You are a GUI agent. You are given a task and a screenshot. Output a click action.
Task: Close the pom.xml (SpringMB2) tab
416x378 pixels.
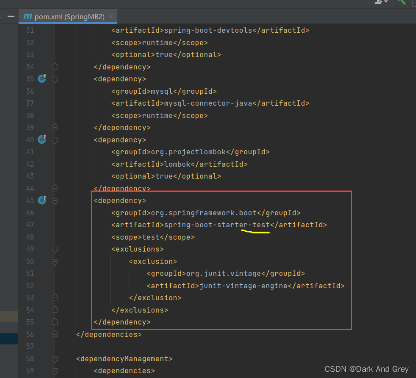point(111,16)
